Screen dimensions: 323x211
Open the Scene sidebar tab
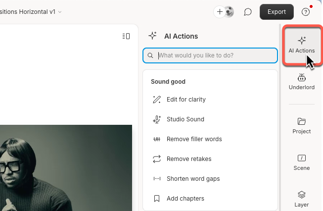click(302, 162)
